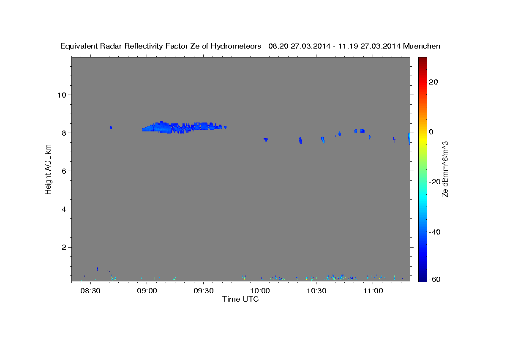
Task: Click the height axis '10' tick label
Action: pos(62,95)
